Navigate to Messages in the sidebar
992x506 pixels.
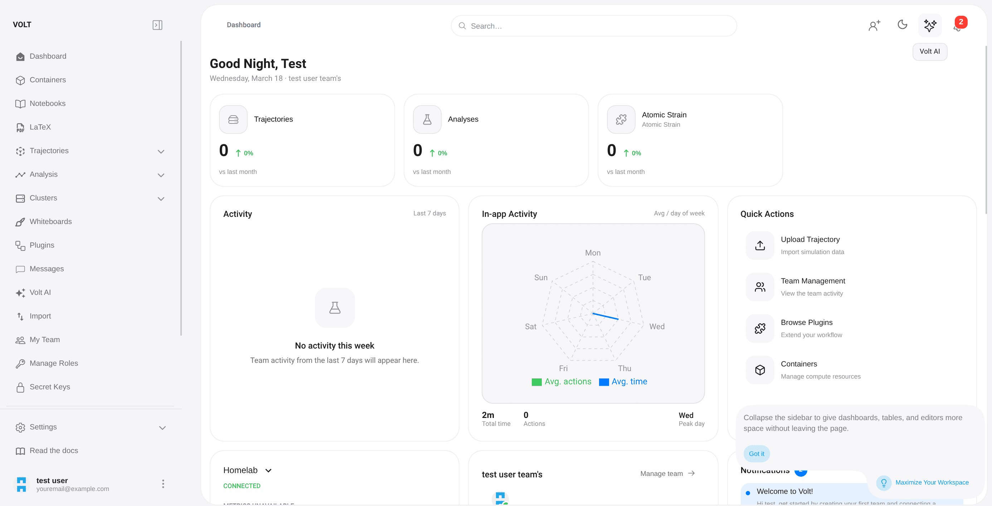point(91,269)
